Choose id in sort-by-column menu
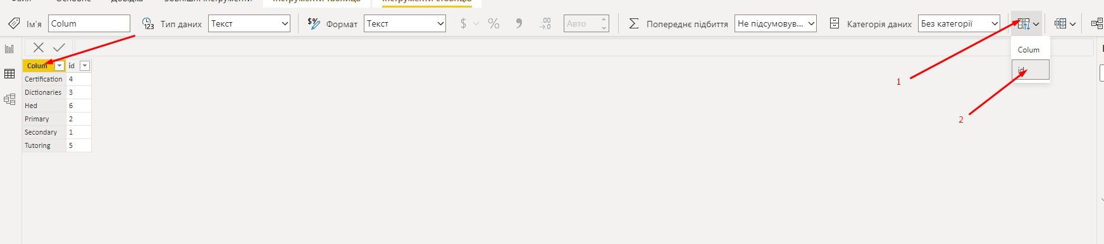1104x244 pixels. click(x=1031, y=70)
